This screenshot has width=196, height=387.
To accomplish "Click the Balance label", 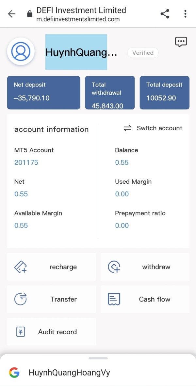I will (126, 150).
